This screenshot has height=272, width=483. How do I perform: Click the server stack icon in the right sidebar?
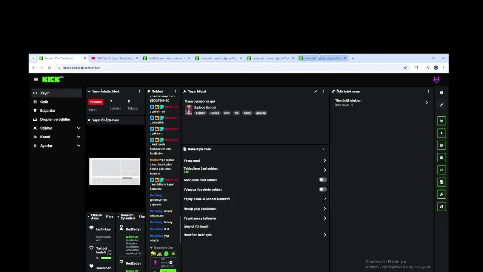(441, 182)
